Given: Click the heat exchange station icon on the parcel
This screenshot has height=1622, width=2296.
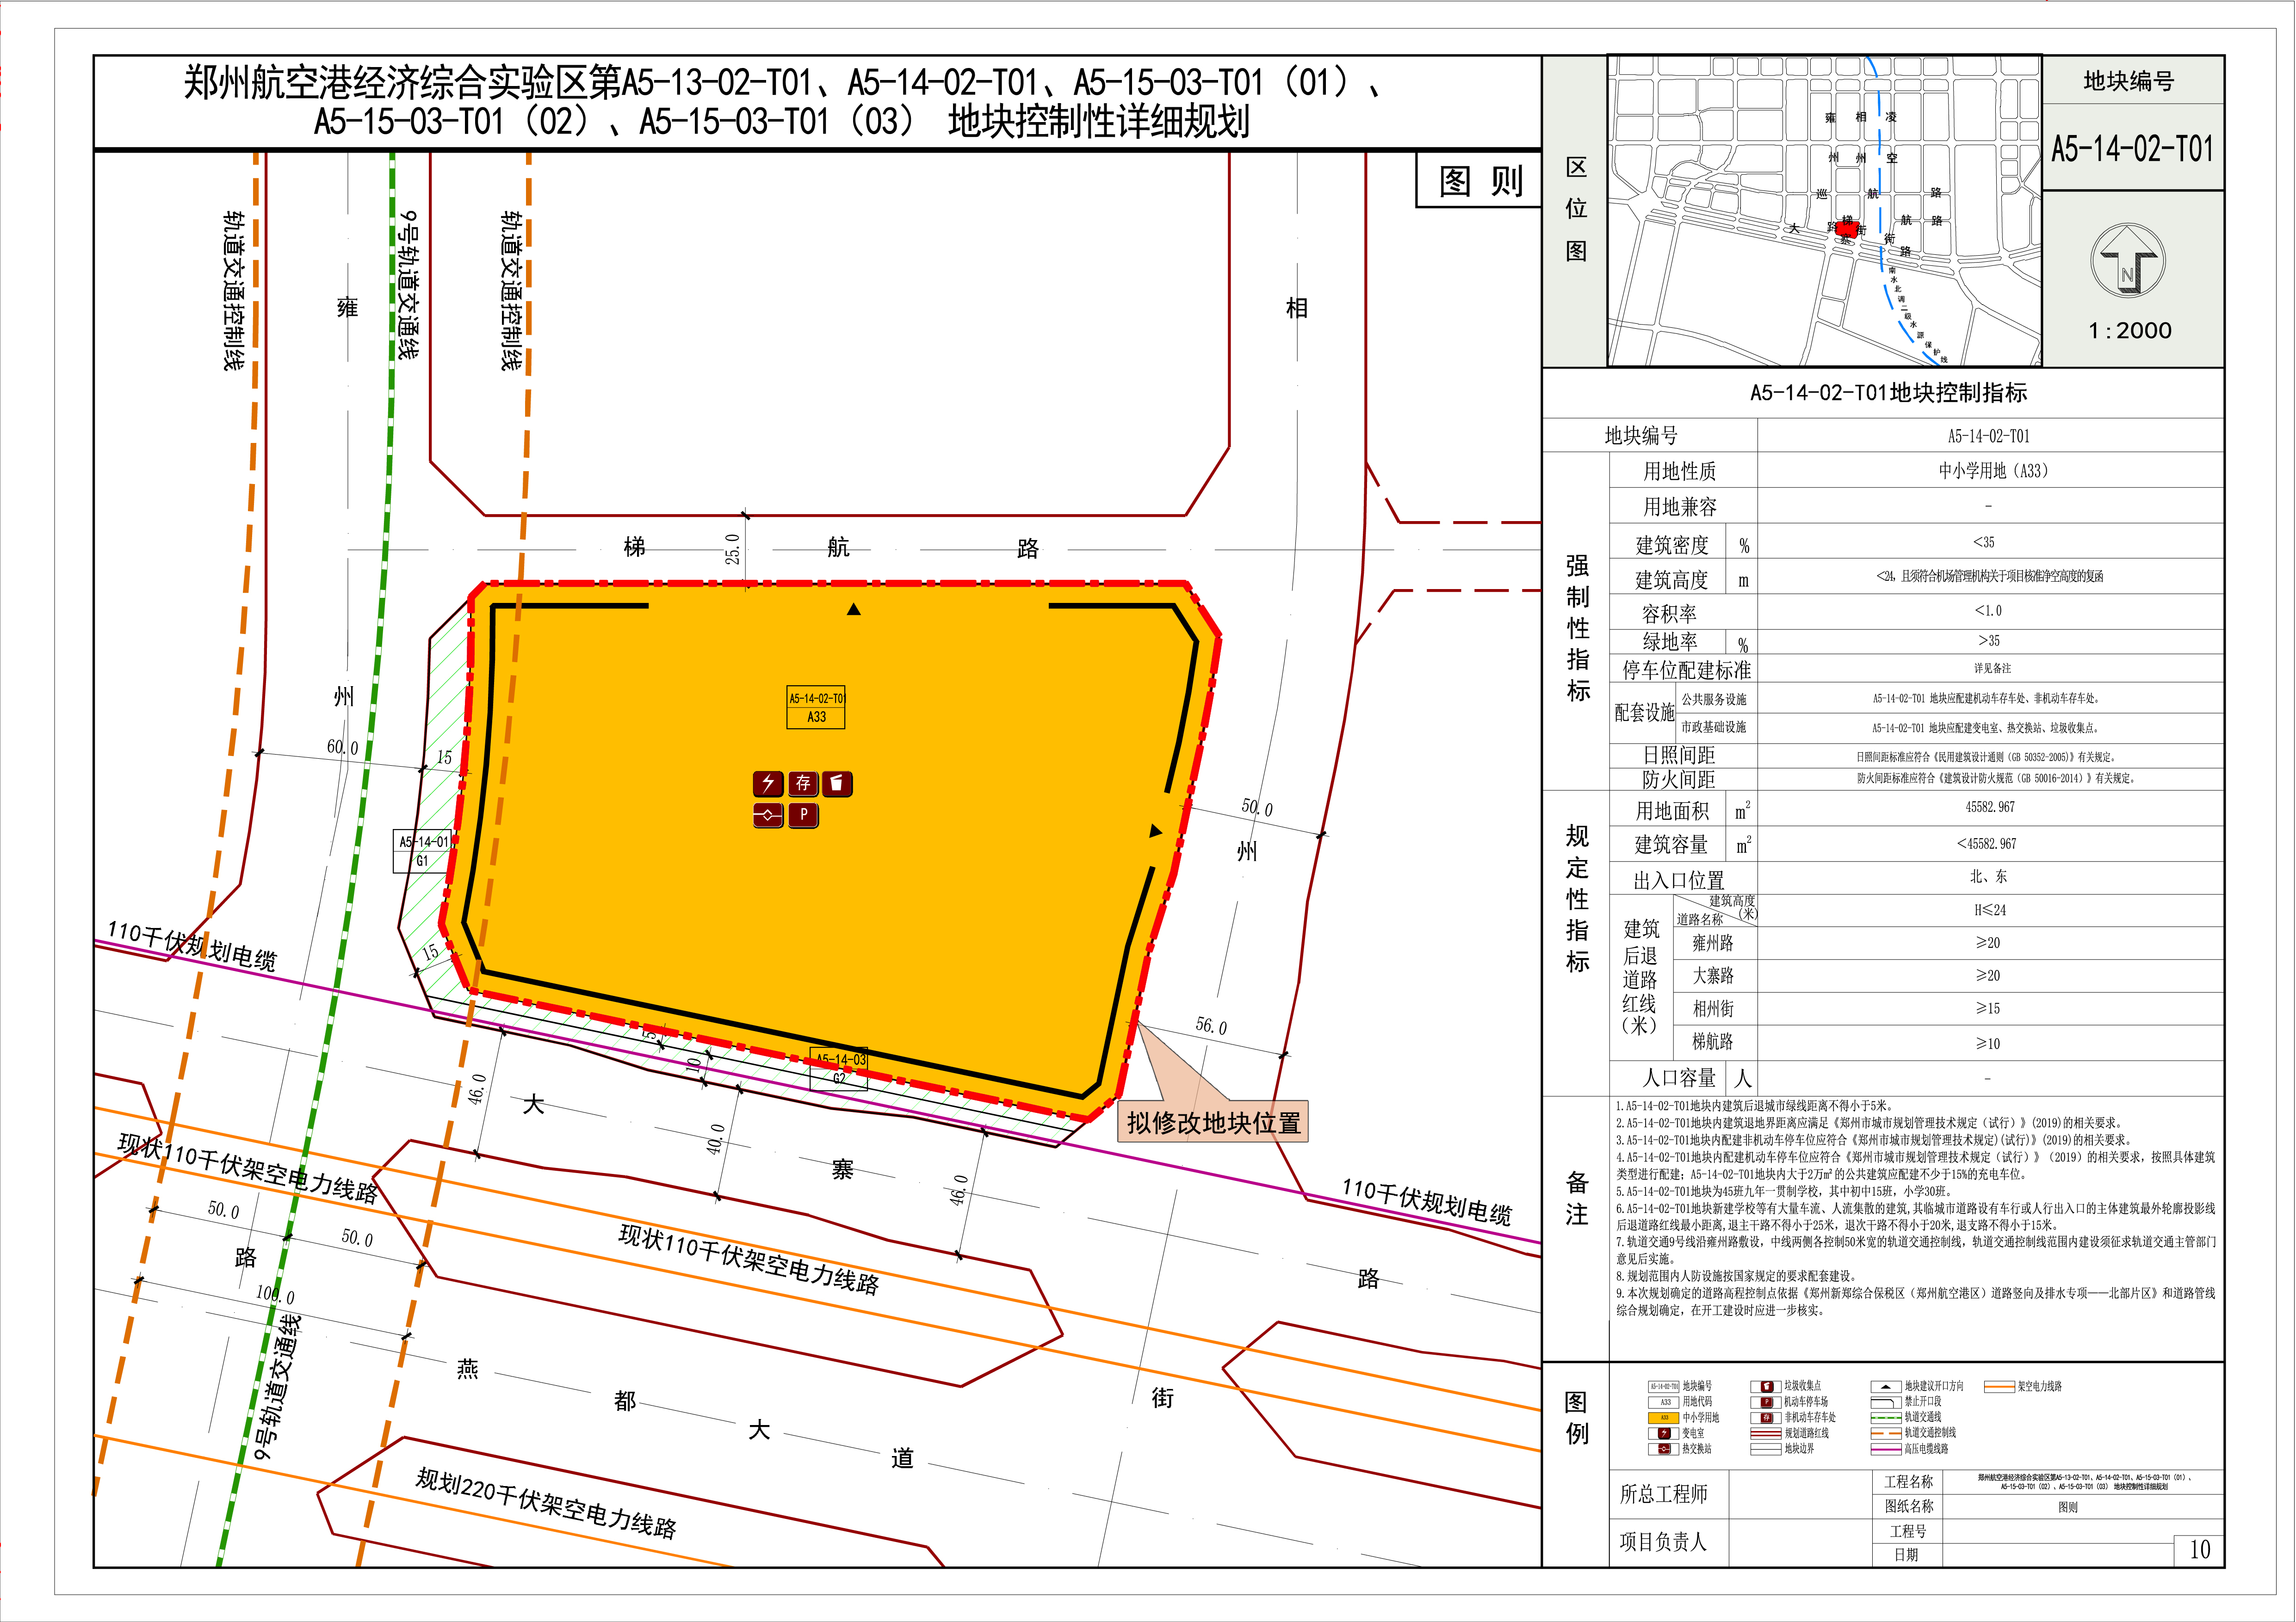Looking at the screenshot, I should pos(768,816).
